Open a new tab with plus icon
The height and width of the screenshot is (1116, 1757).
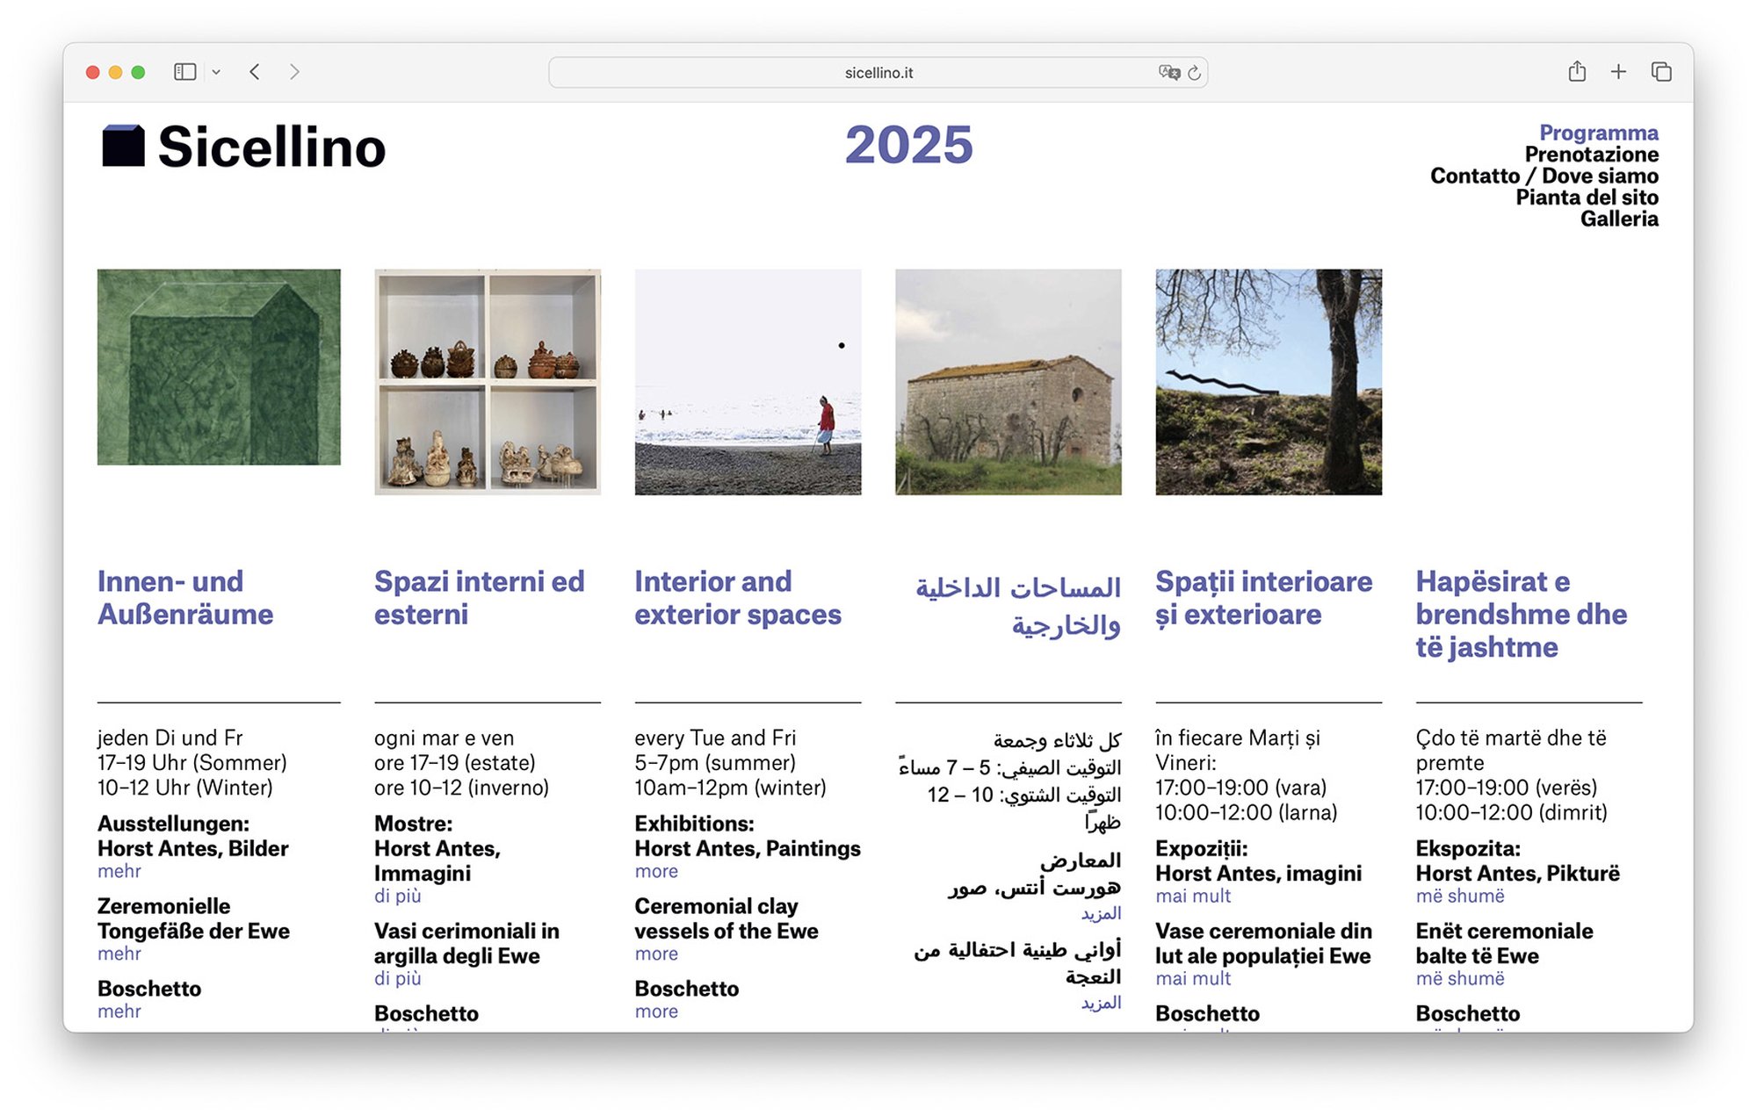tap(1618, 72)
